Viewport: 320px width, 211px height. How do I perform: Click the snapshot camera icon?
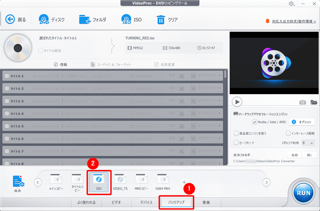click(302, 102)
